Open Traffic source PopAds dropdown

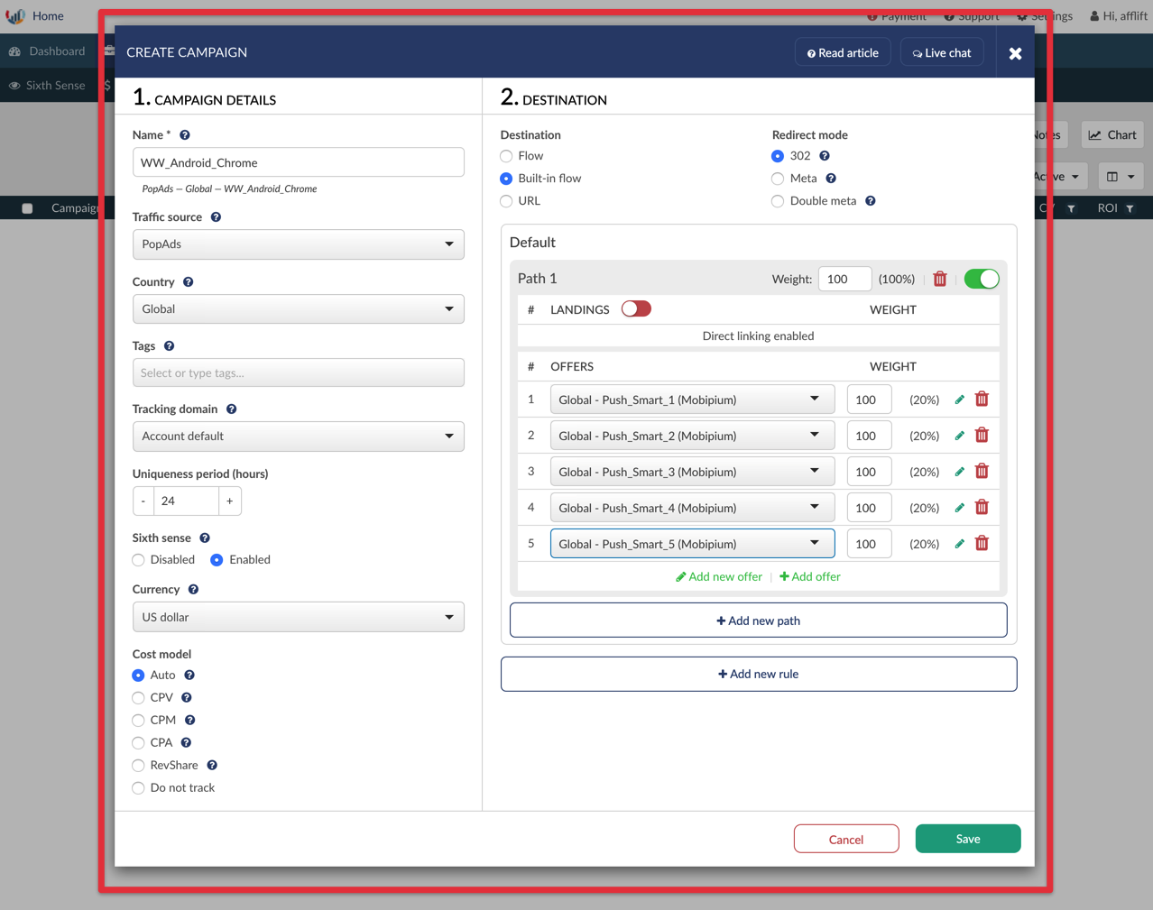[x=299, y=244]
